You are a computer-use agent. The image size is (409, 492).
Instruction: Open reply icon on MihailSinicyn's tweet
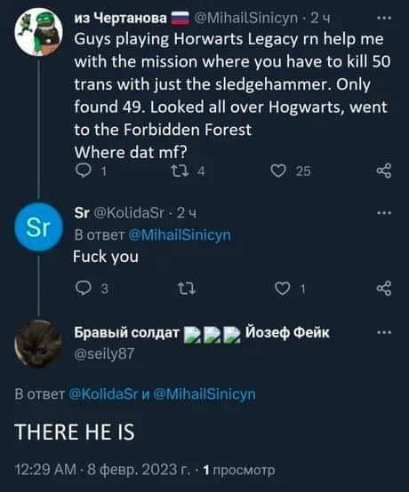84,171
